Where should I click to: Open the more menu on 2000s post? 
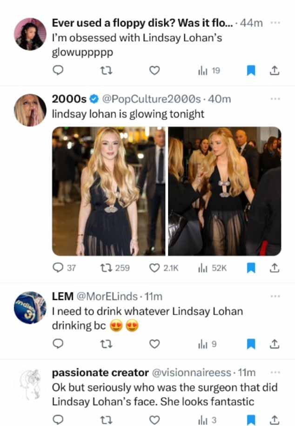coord(275,99)
